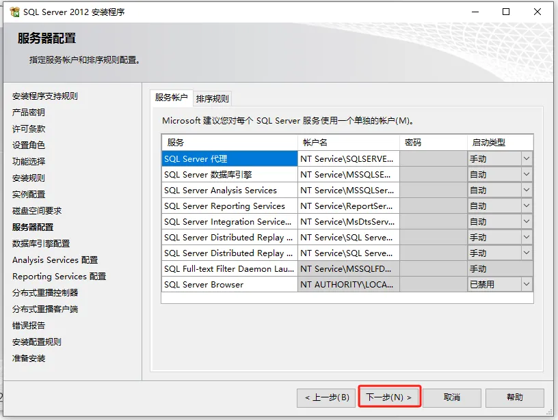
Task: Select the SQL Server 代理 service row
Action: click(230, 158)
